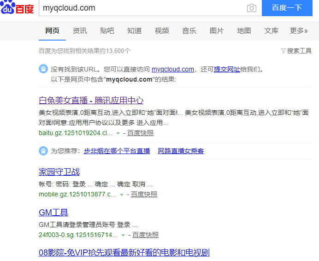Image resolution: width=319 pixels, height=261 pixels.
Task: Switch to the 知道 tab
Action: coord(134,31)
